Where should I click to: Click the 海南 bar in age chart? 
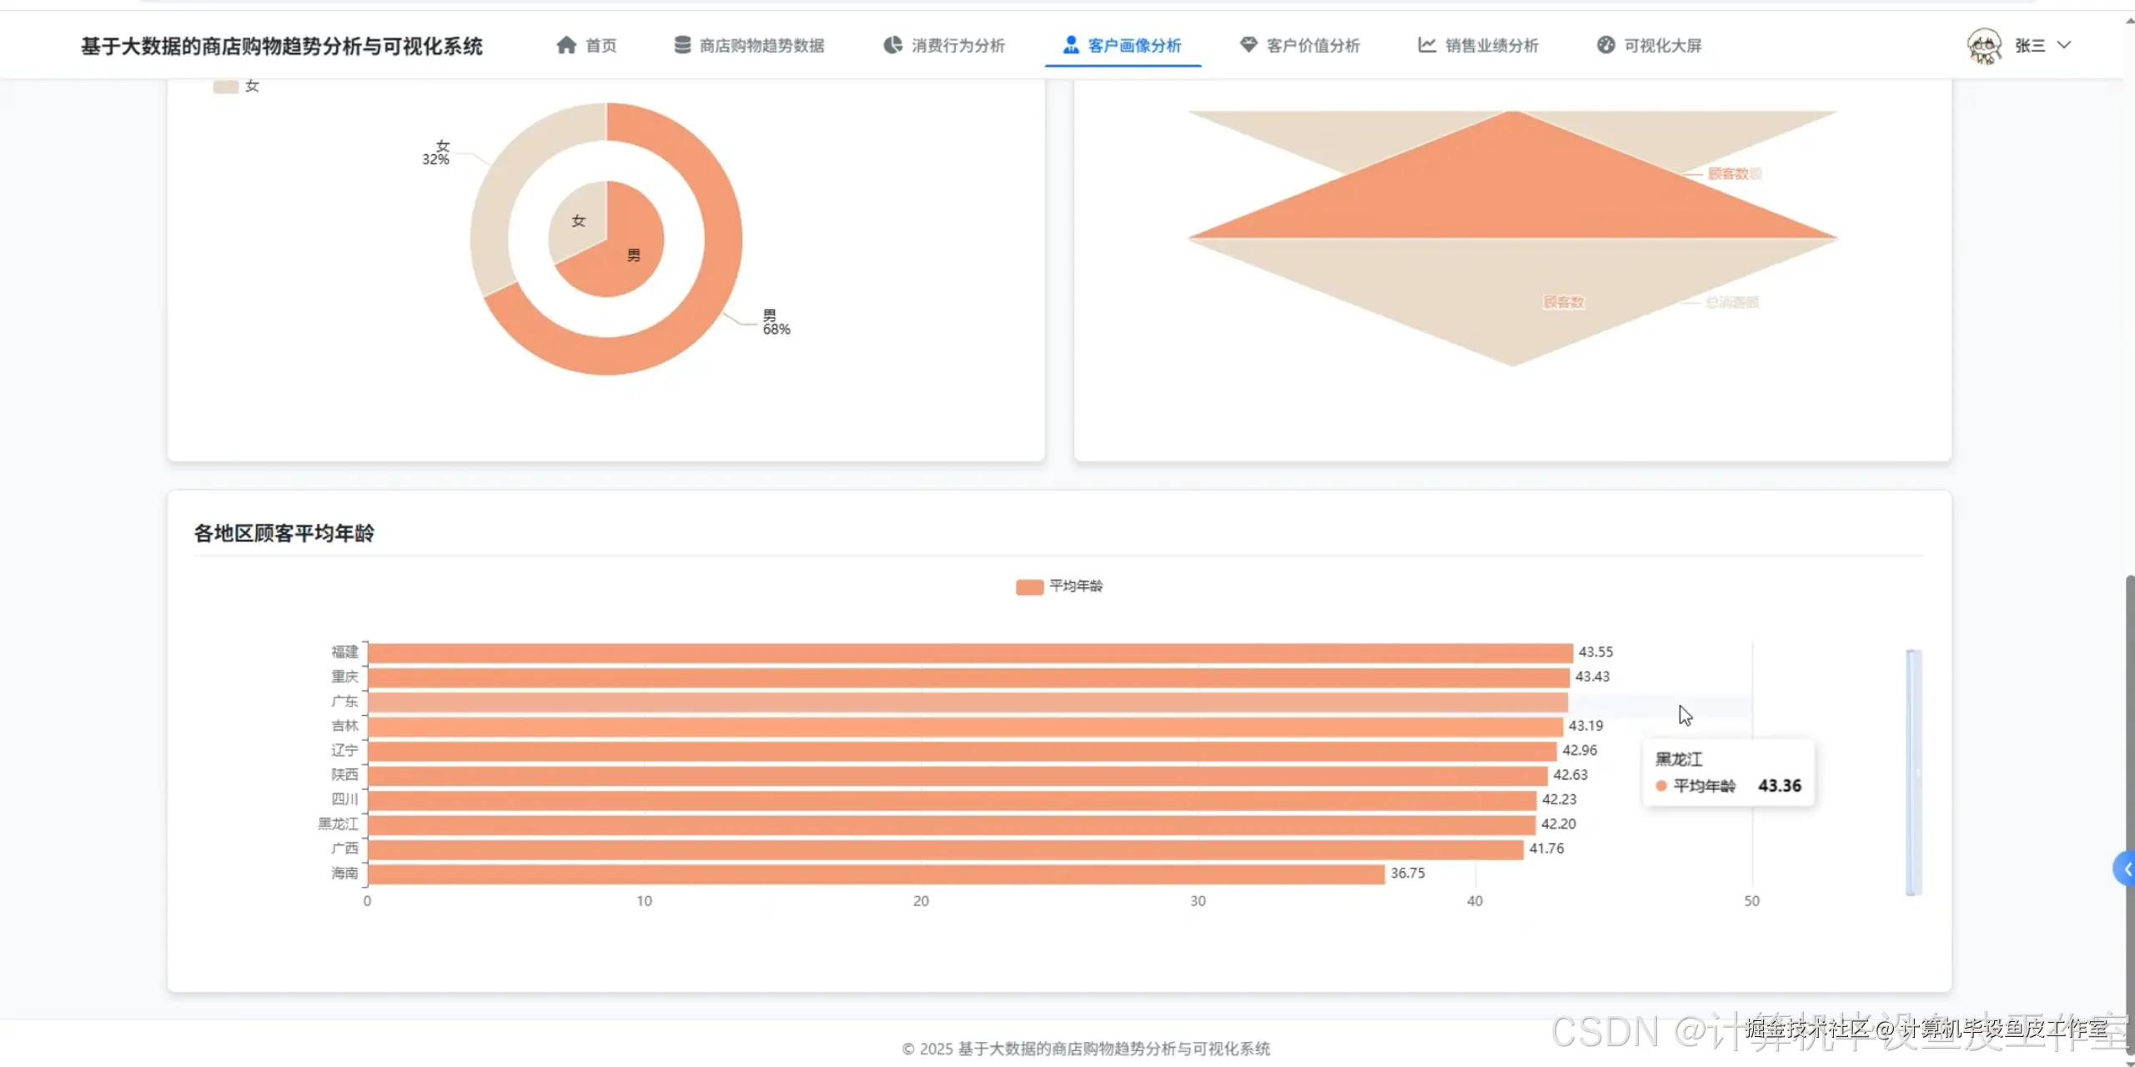click(x=876, y=873)
